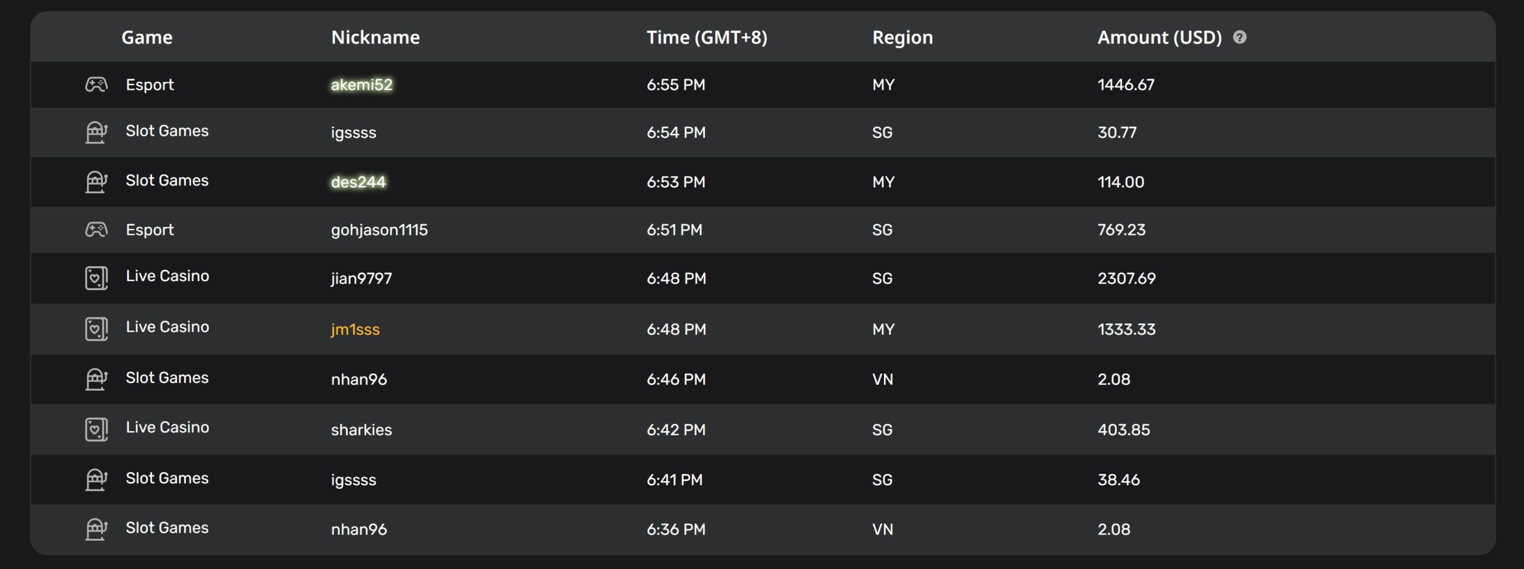This screenshot has width=1524, height=569.
Task: Click the gamepad icon in akemi52 row
Action: coord(96,84)
